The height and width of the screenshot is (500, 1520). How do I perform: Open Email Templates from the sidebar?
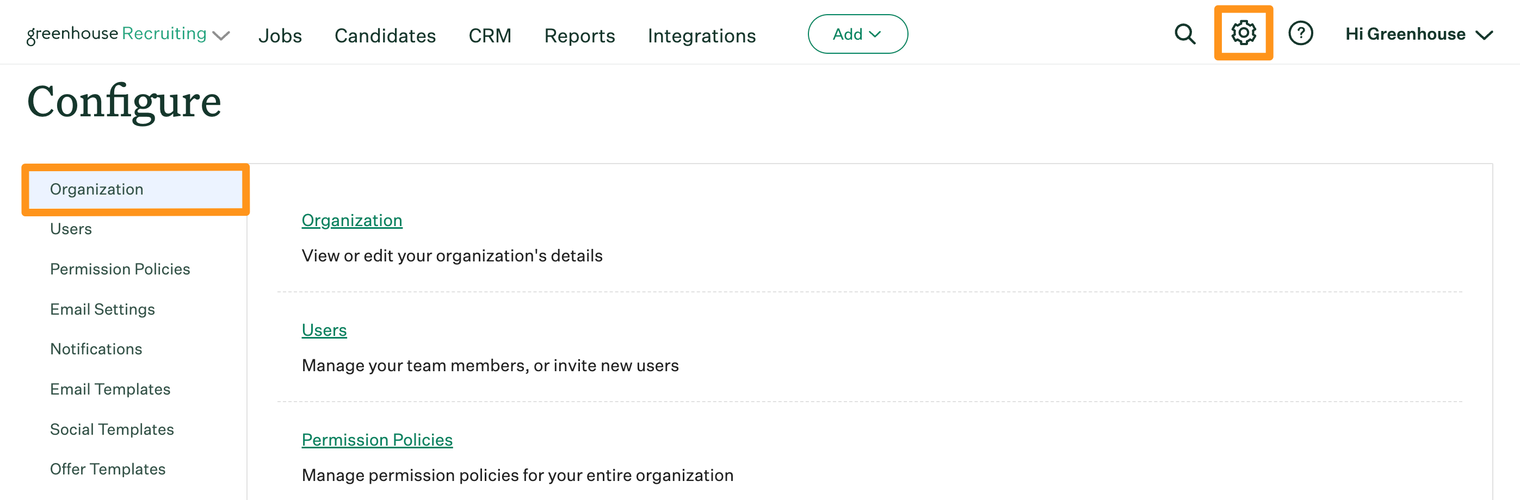click(x=110, y=389)
